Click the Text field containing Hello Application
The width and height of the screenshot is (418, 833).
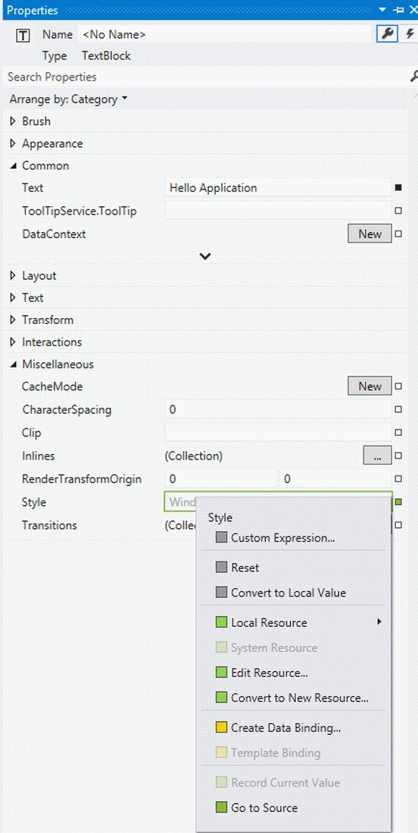pos(278,188)
